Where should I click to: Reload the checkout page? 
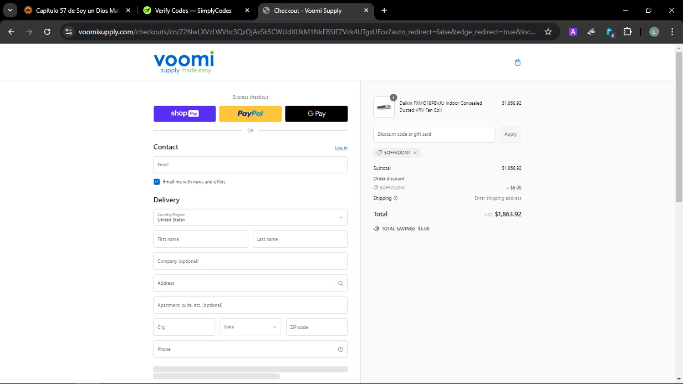tap(47, 32)
